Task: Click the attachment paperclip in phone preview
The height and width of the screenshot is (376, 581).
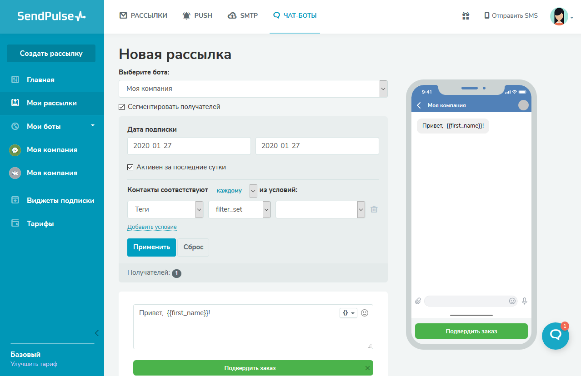Action: pos(418,301)
